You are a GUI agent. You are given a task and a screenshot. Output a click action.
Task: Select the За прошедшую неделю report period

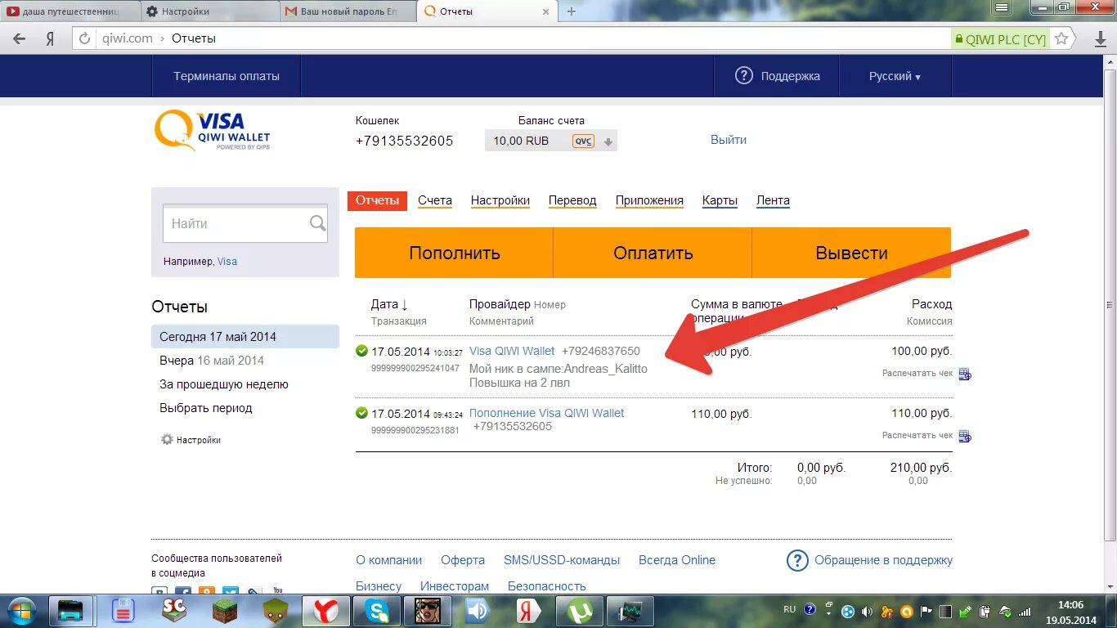click(224, 384)
